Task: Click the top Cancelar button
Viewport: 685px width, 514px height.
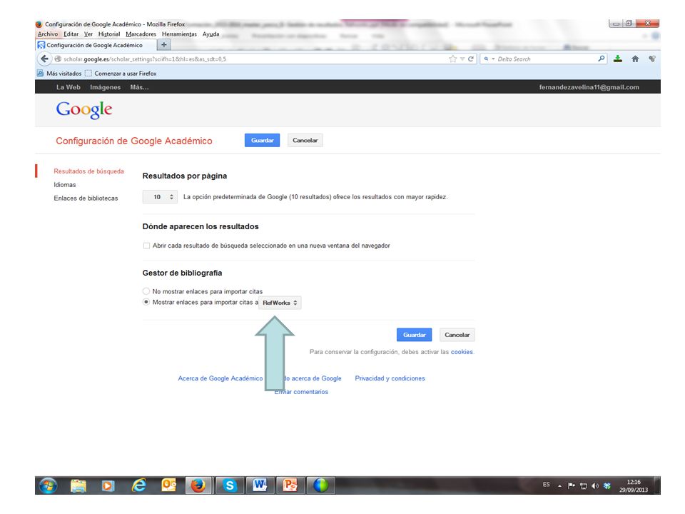Action: [x=305, y=141]
